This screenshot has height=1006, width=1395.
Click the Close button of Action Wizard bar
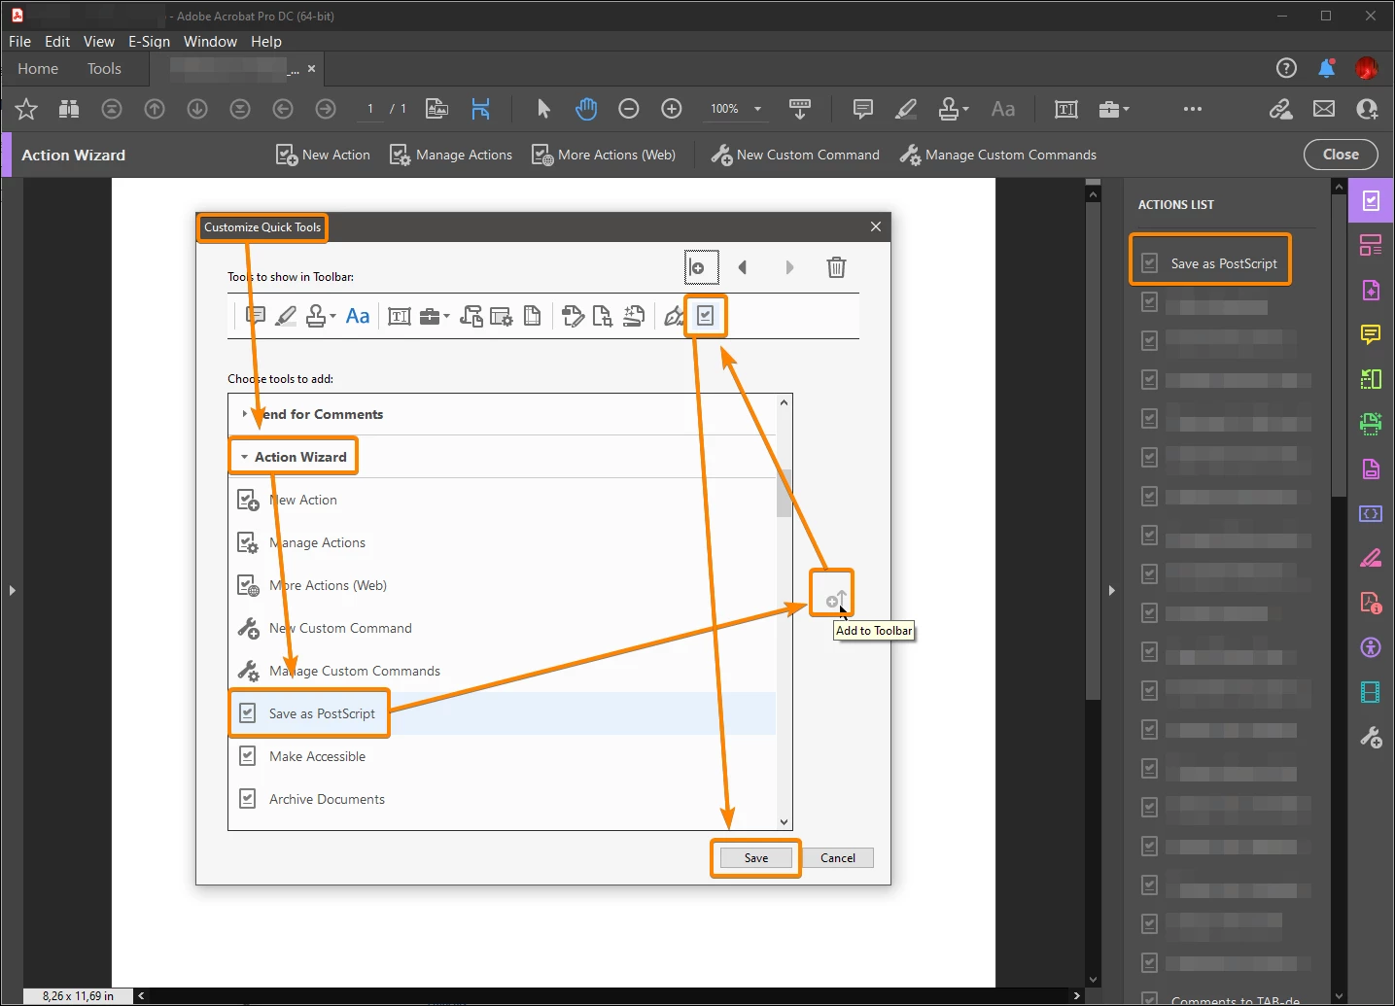1341,155
